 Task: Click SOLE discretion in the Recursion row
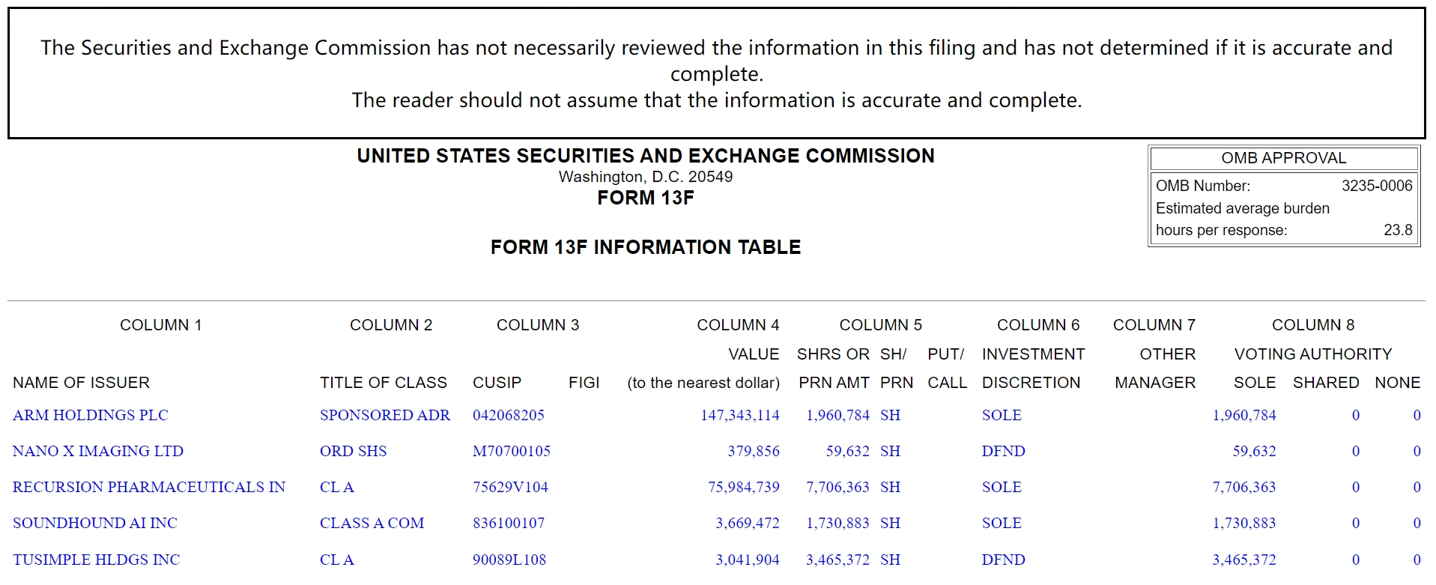point(1002,487)
